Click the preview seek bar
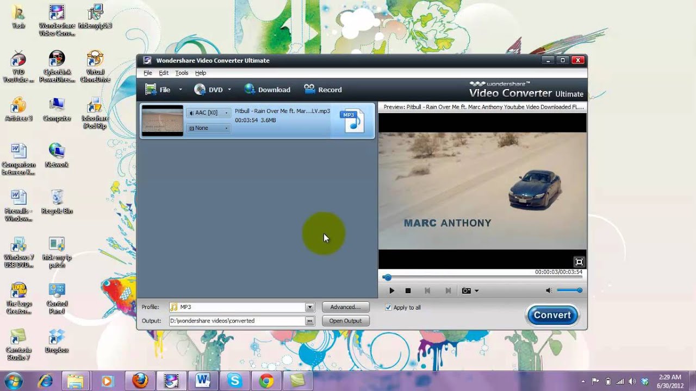Viewport: 696px width, 391px height. click(x=482, y=278)
